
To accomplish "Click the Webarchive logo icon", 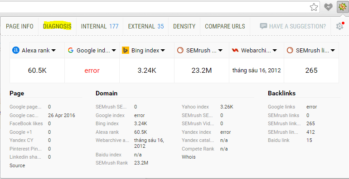I will point(235,51).
